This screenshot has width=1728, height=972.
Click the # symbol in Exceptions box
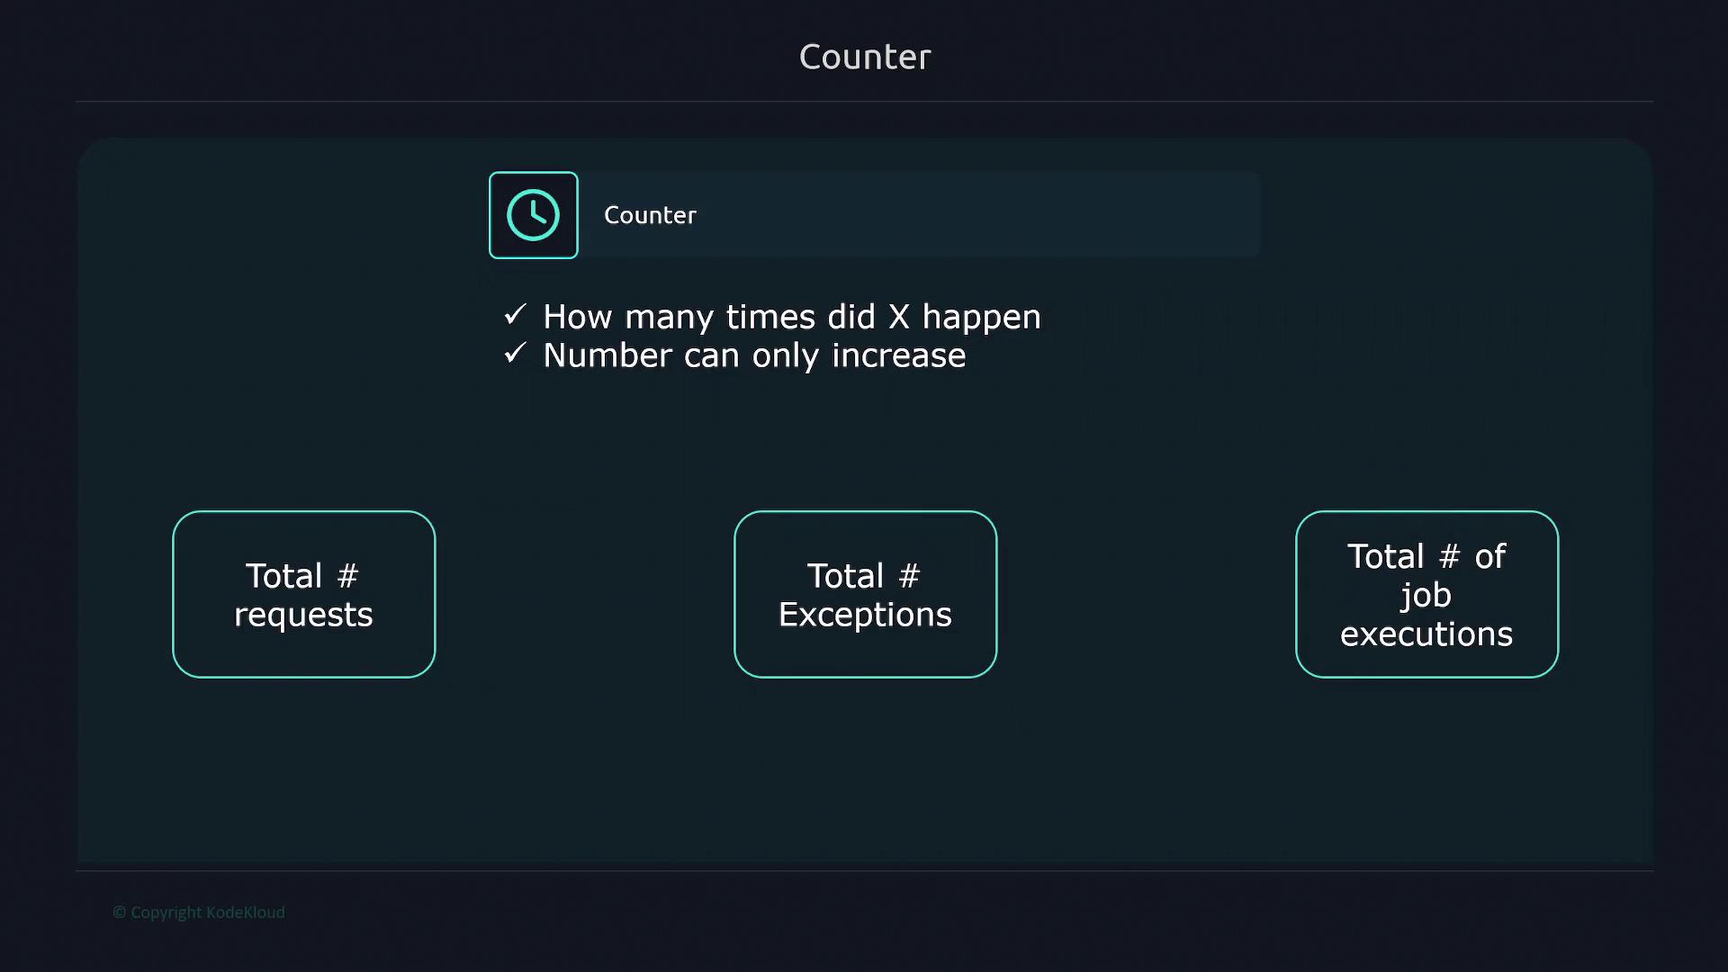909,576
